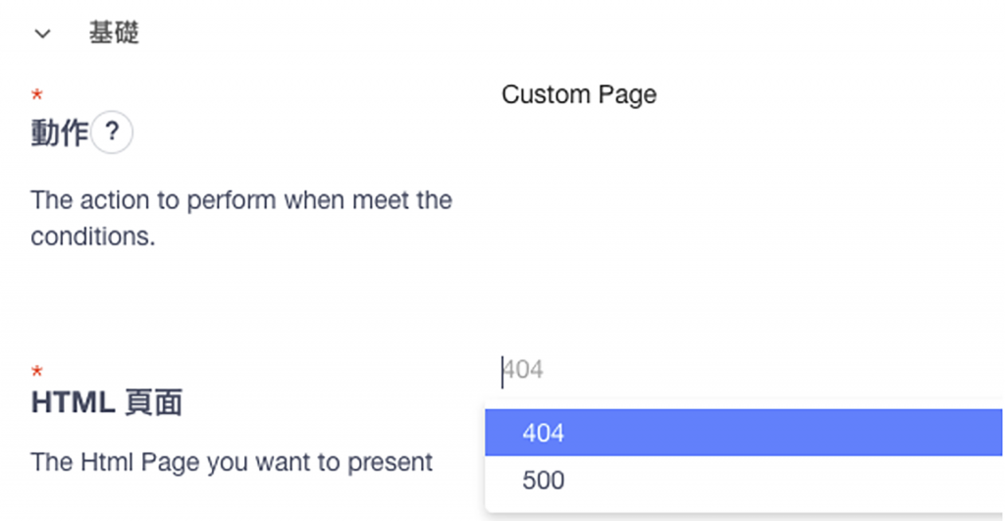
Task: Click the HTML 頁面 field label
Action: click(106, 402)
